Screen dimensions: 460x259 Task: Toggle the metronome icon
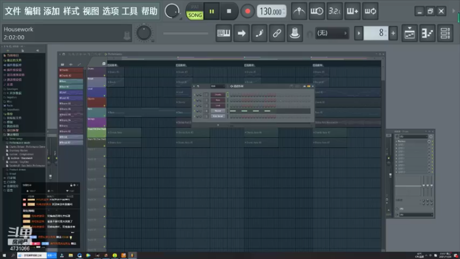point(299,11)
